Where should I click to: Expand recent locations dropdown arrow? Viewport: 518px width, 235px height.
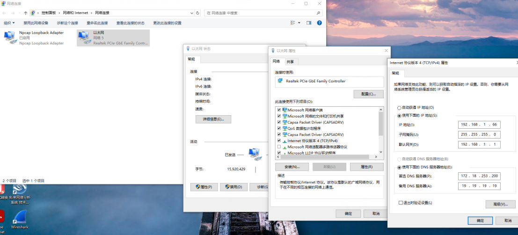click(x=19, y=13)
